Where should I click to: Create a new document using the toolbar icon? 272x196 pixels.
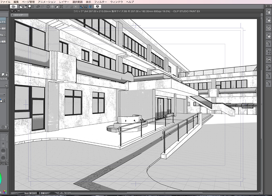[20, 7]
